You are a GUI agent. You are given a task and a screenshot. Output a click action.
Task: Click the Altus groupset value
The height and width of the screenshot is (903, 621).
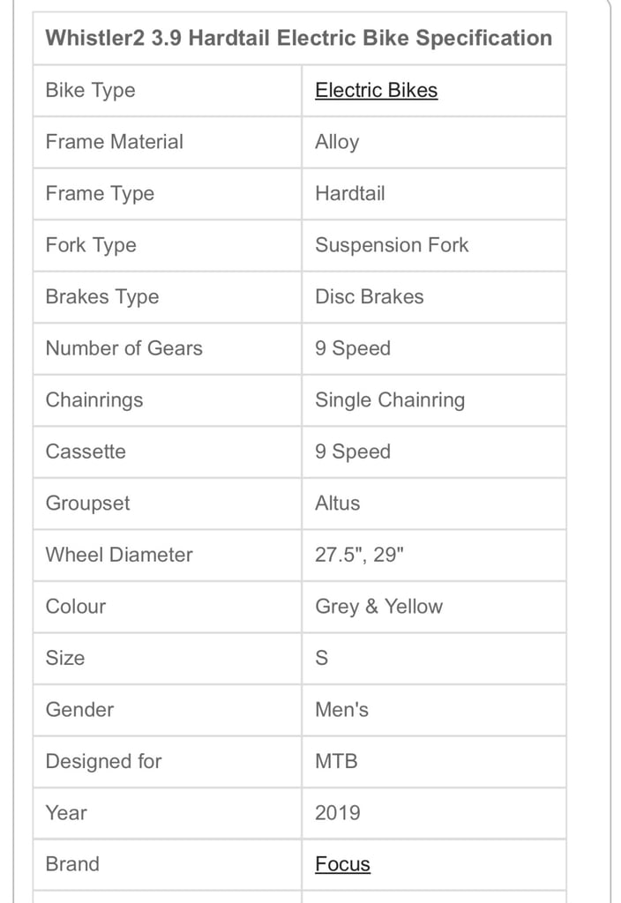[338, 504]
